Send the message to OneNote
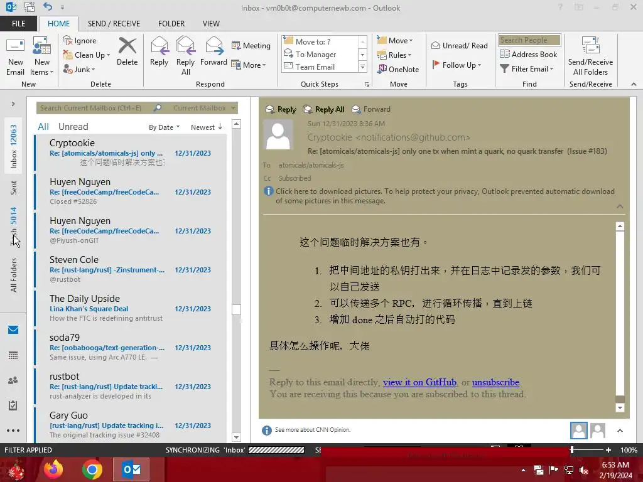Screen dimensions: 643x482 (x=398, y=69)
